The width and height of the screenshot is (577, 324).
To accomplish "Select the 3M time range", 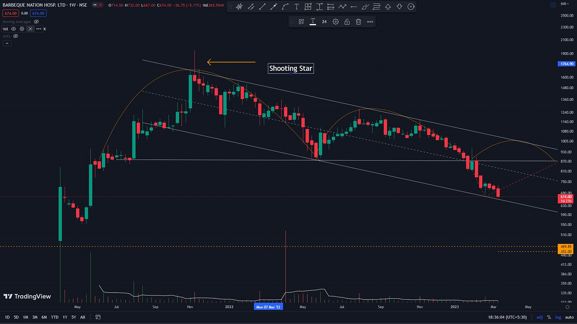I will tap(35, 317).
